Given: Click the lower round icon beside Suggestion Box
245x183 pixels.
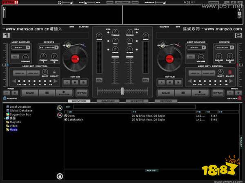Looking at the screenshot, I should click(x=60, y=115).
